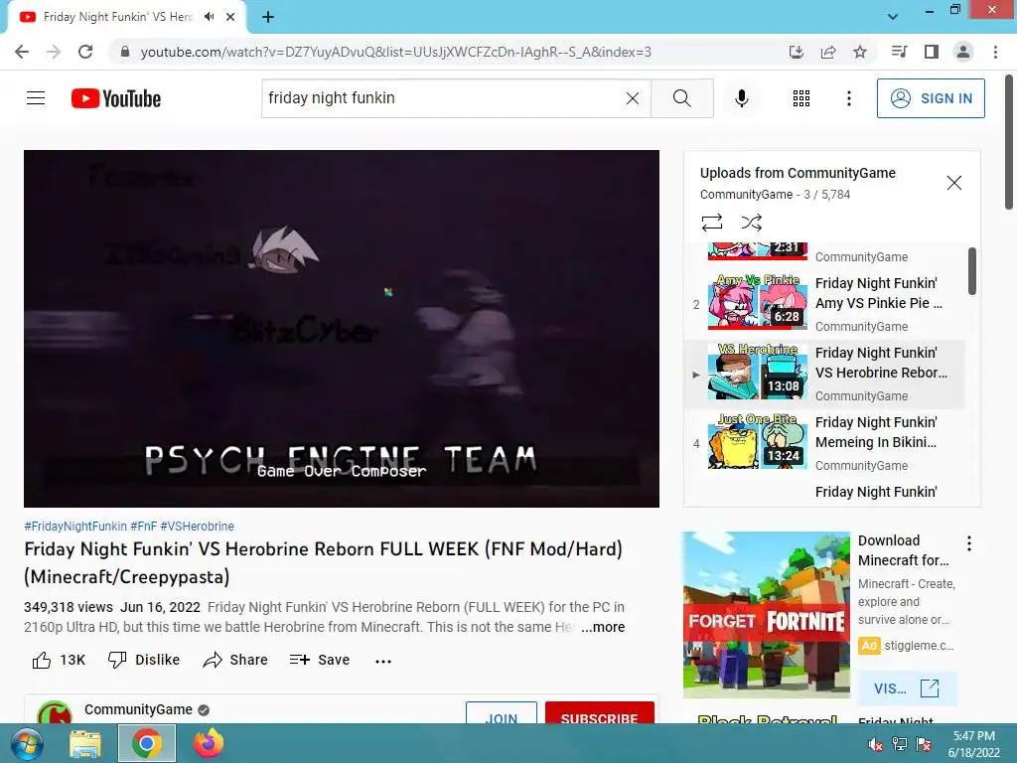Go to YouTube home via logo
1017x763 pixels.
(116, 98)
